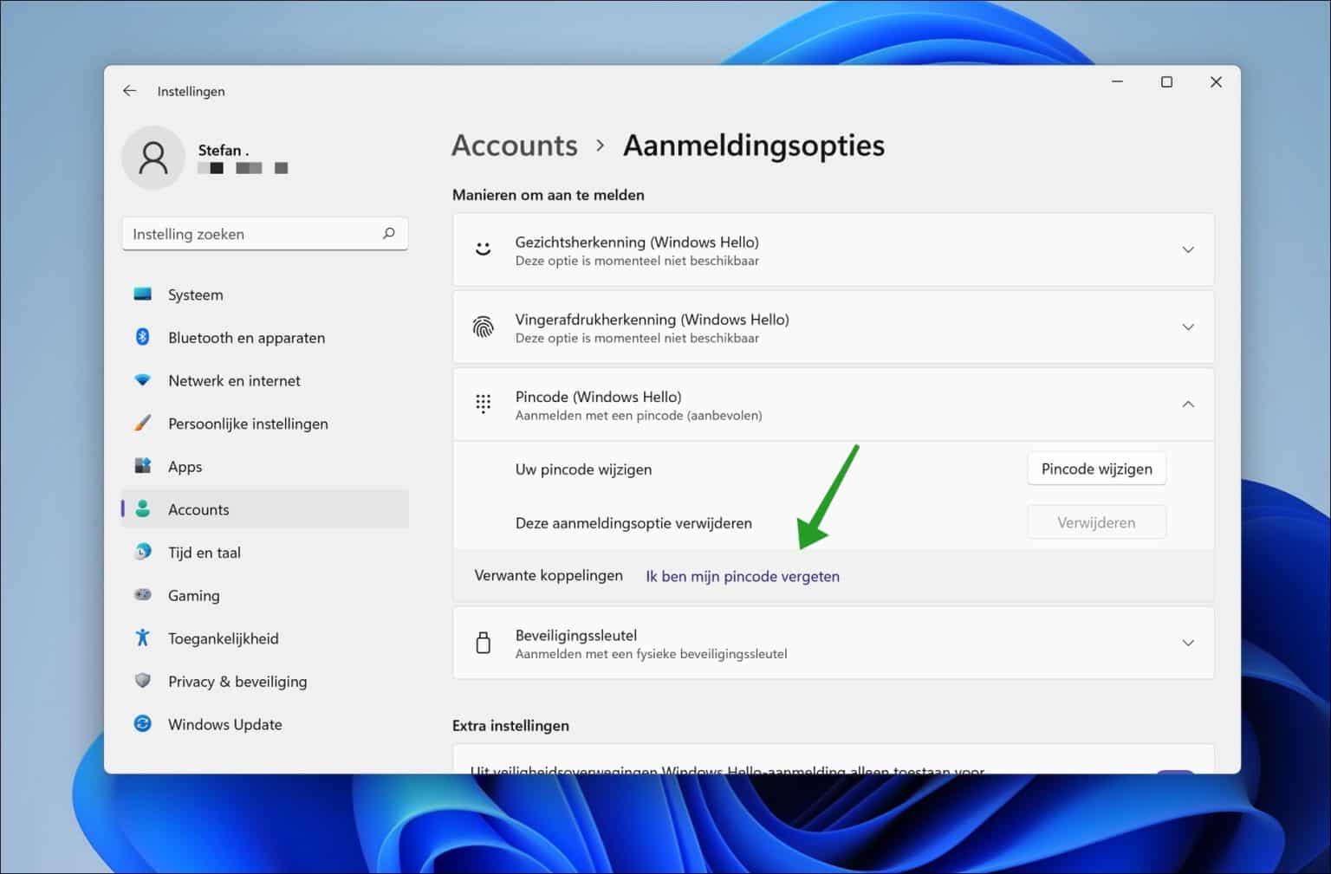Open Systeem settings in the sidebar

point(195,295)
